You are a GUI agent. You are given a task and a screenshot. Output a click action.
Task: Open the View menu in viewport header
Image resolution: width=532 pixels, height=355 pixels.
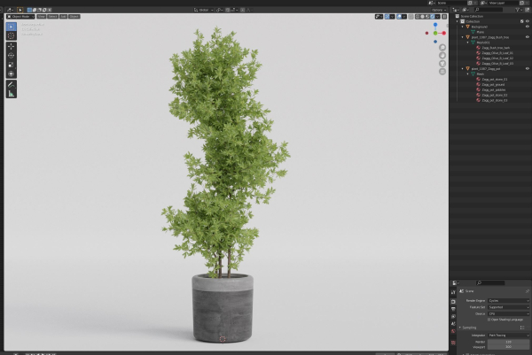coord(41,16)
